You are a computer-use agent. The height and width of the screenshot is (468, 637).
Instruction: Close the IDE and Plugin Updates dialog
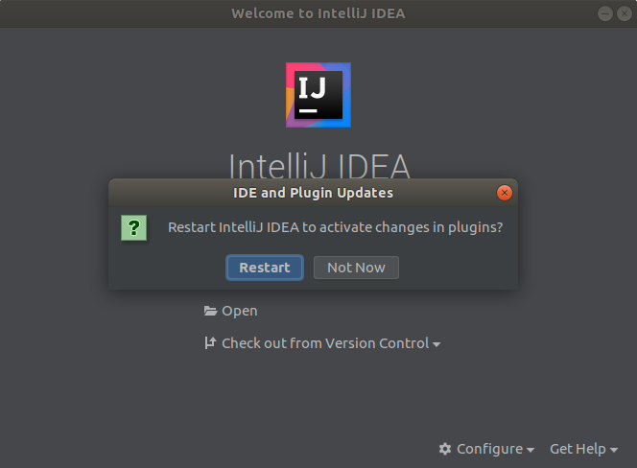click(x=505, y=193)
